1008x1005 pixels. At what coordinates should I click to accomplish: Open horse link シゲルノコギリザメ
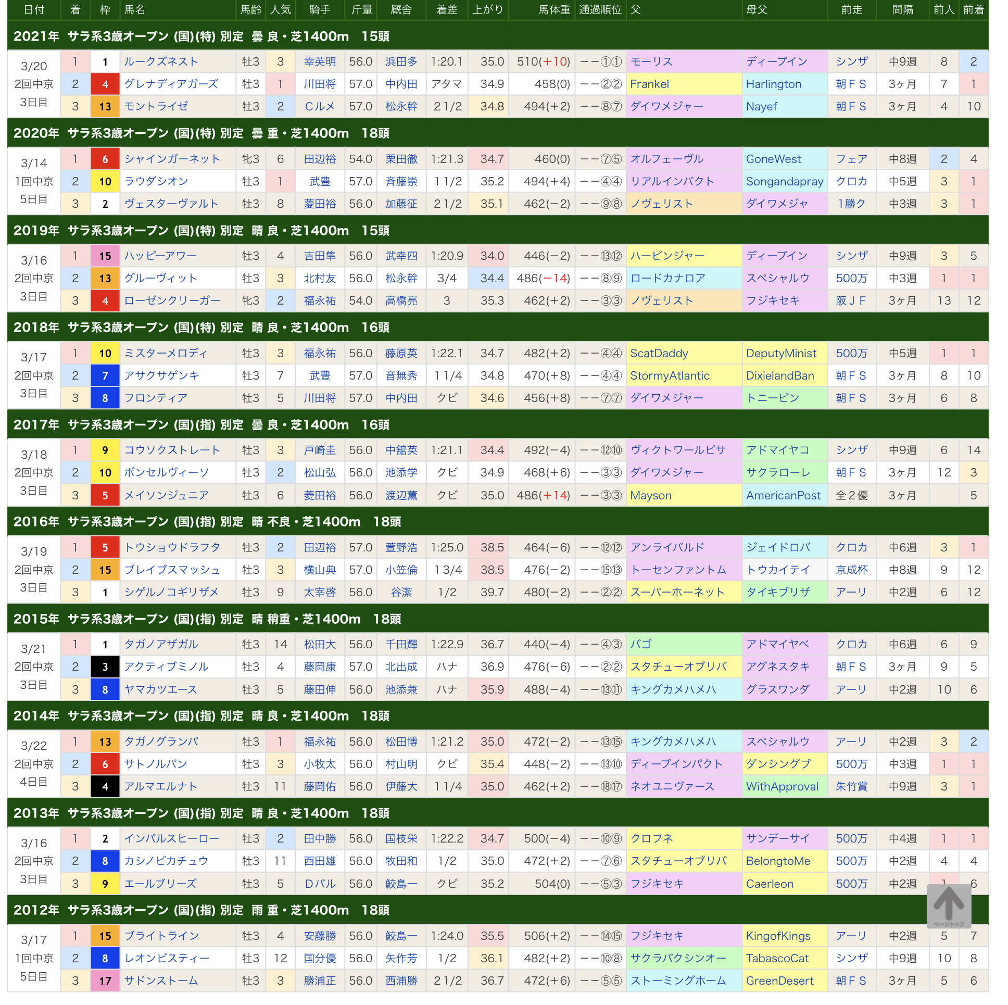(x=172, y=592)
